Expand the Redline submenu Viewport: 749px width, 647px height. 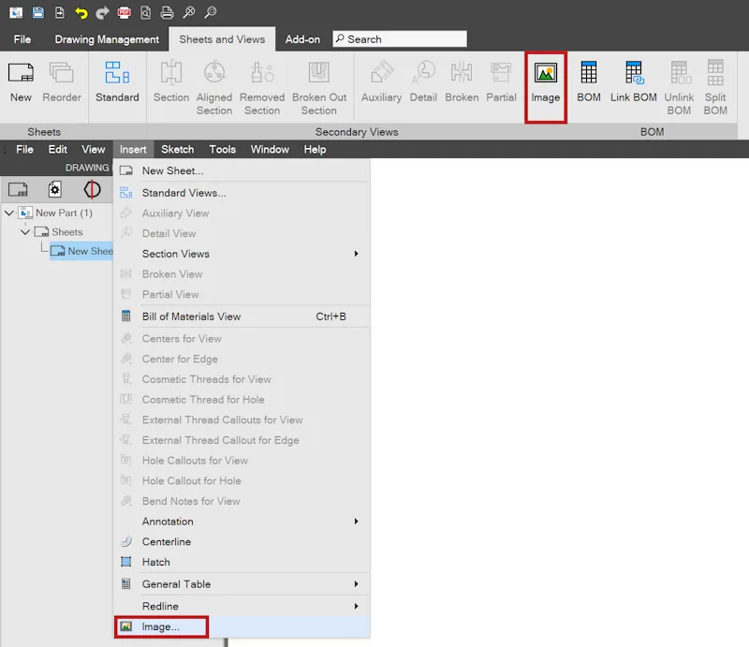[x=356, y=606]
